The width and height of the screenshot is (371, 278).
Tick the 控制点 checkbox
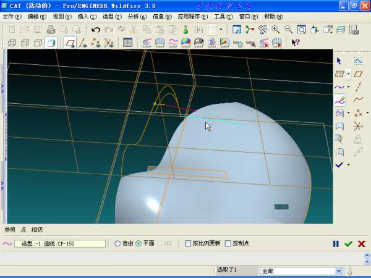click(228, 244)
